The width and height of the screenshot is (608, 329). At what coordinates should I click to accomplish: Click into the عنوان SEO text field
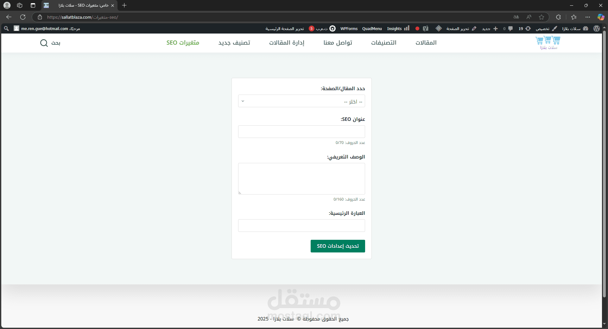point(301,132)
